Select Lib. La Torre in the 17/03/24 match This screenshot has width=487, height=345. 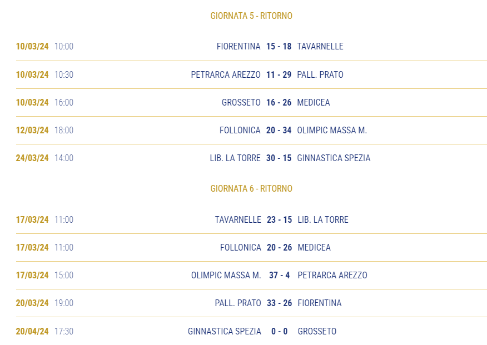tap(323, 220)
